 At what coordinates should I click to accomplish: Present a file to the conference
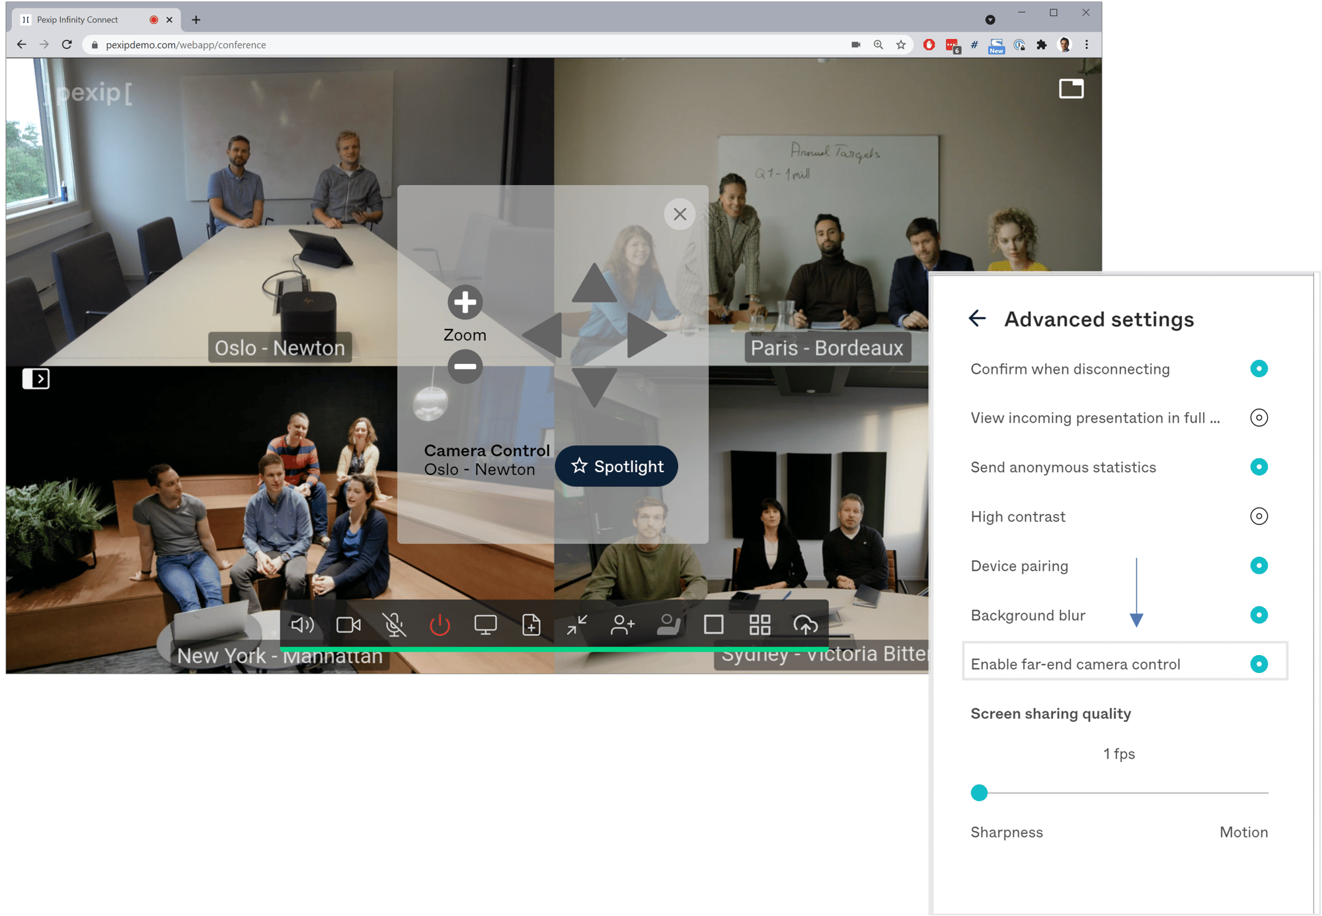(531, 625)
